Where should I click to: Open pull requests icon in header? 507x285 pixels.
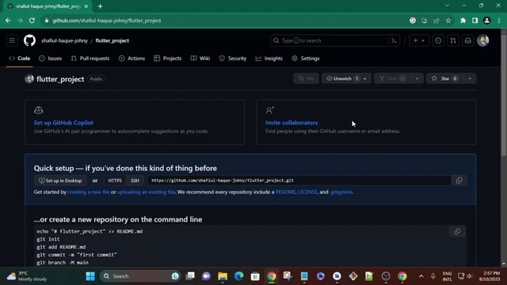tap(453, 40)
